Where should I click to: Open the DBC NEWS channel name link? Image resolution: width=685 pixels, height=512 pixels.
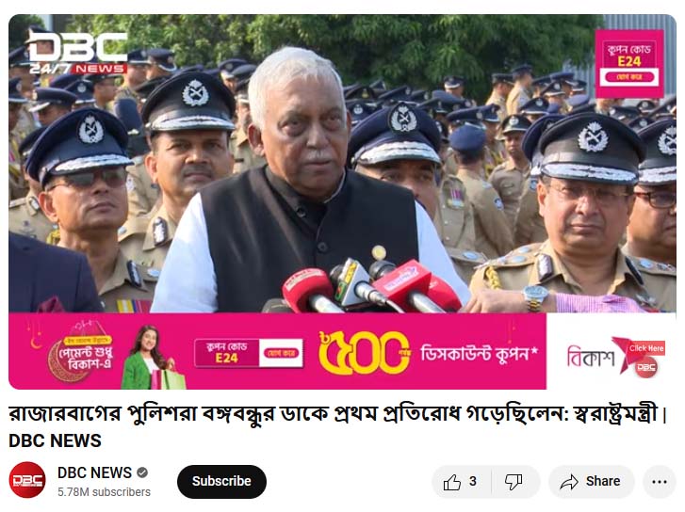tap(94, 472)
